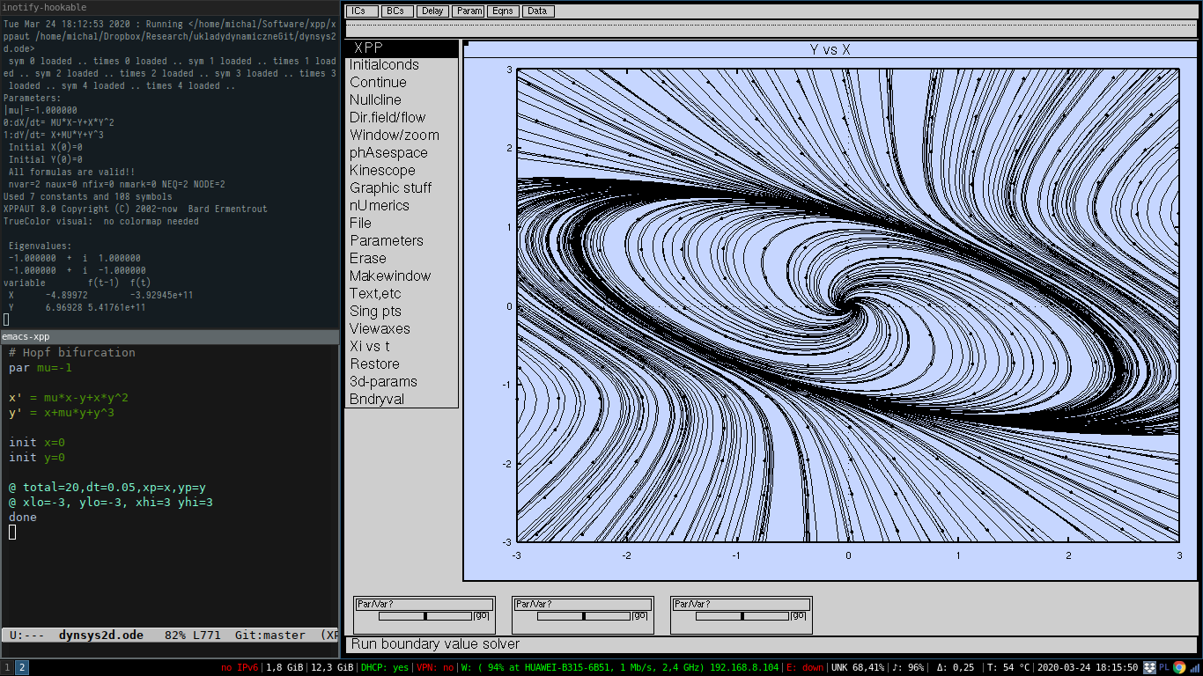Open the Nullcline menu entry

pos(402,100)
